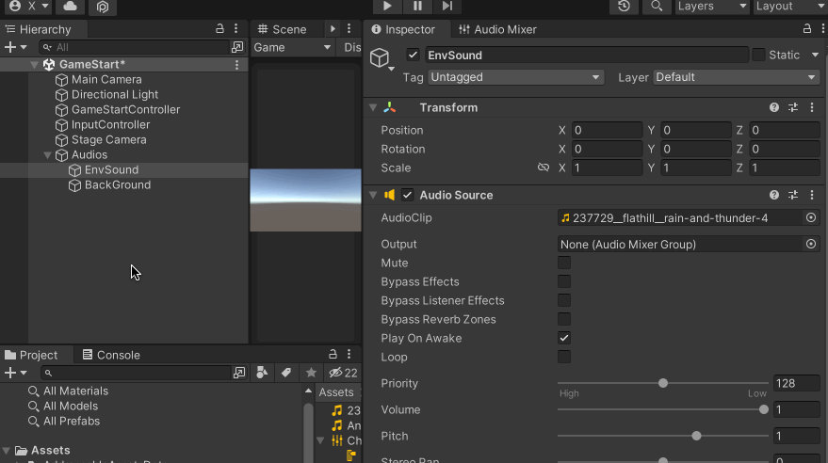Viewport: 828px width, 463px height.
Task: Select BackGround object in Hierarchy
Action: pos(117,185)
